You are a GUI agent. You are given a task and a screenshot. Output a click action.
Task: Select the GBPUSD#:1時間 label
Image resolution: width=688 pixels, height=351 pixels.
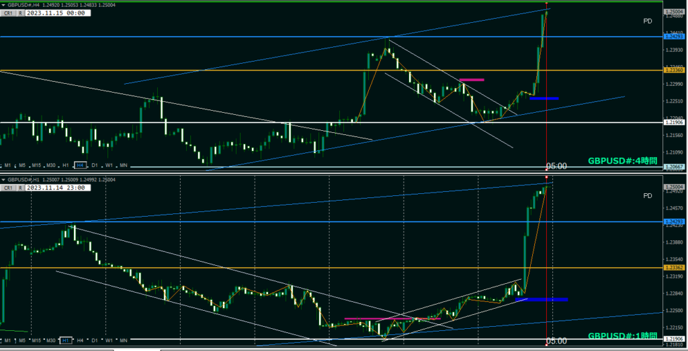point(623,336)
